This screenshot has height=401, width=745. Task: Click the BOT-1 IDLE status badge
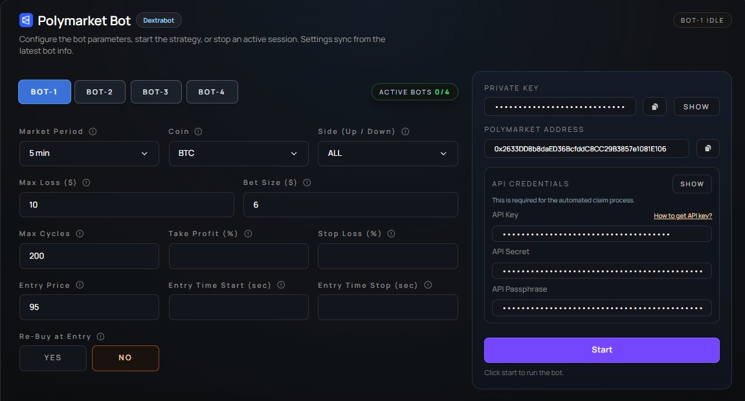pyautogui.click(x=702, y=21)
